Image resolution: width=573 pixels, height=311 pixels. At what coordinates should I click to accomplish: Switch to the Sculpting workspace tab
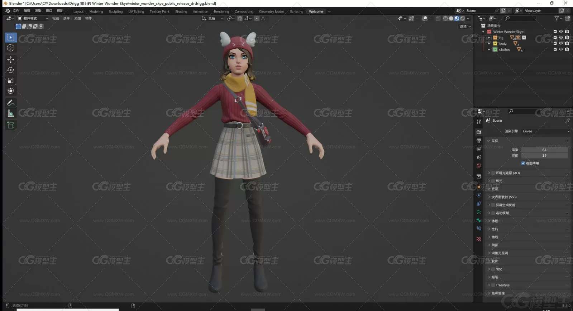[x=115, y=11]
